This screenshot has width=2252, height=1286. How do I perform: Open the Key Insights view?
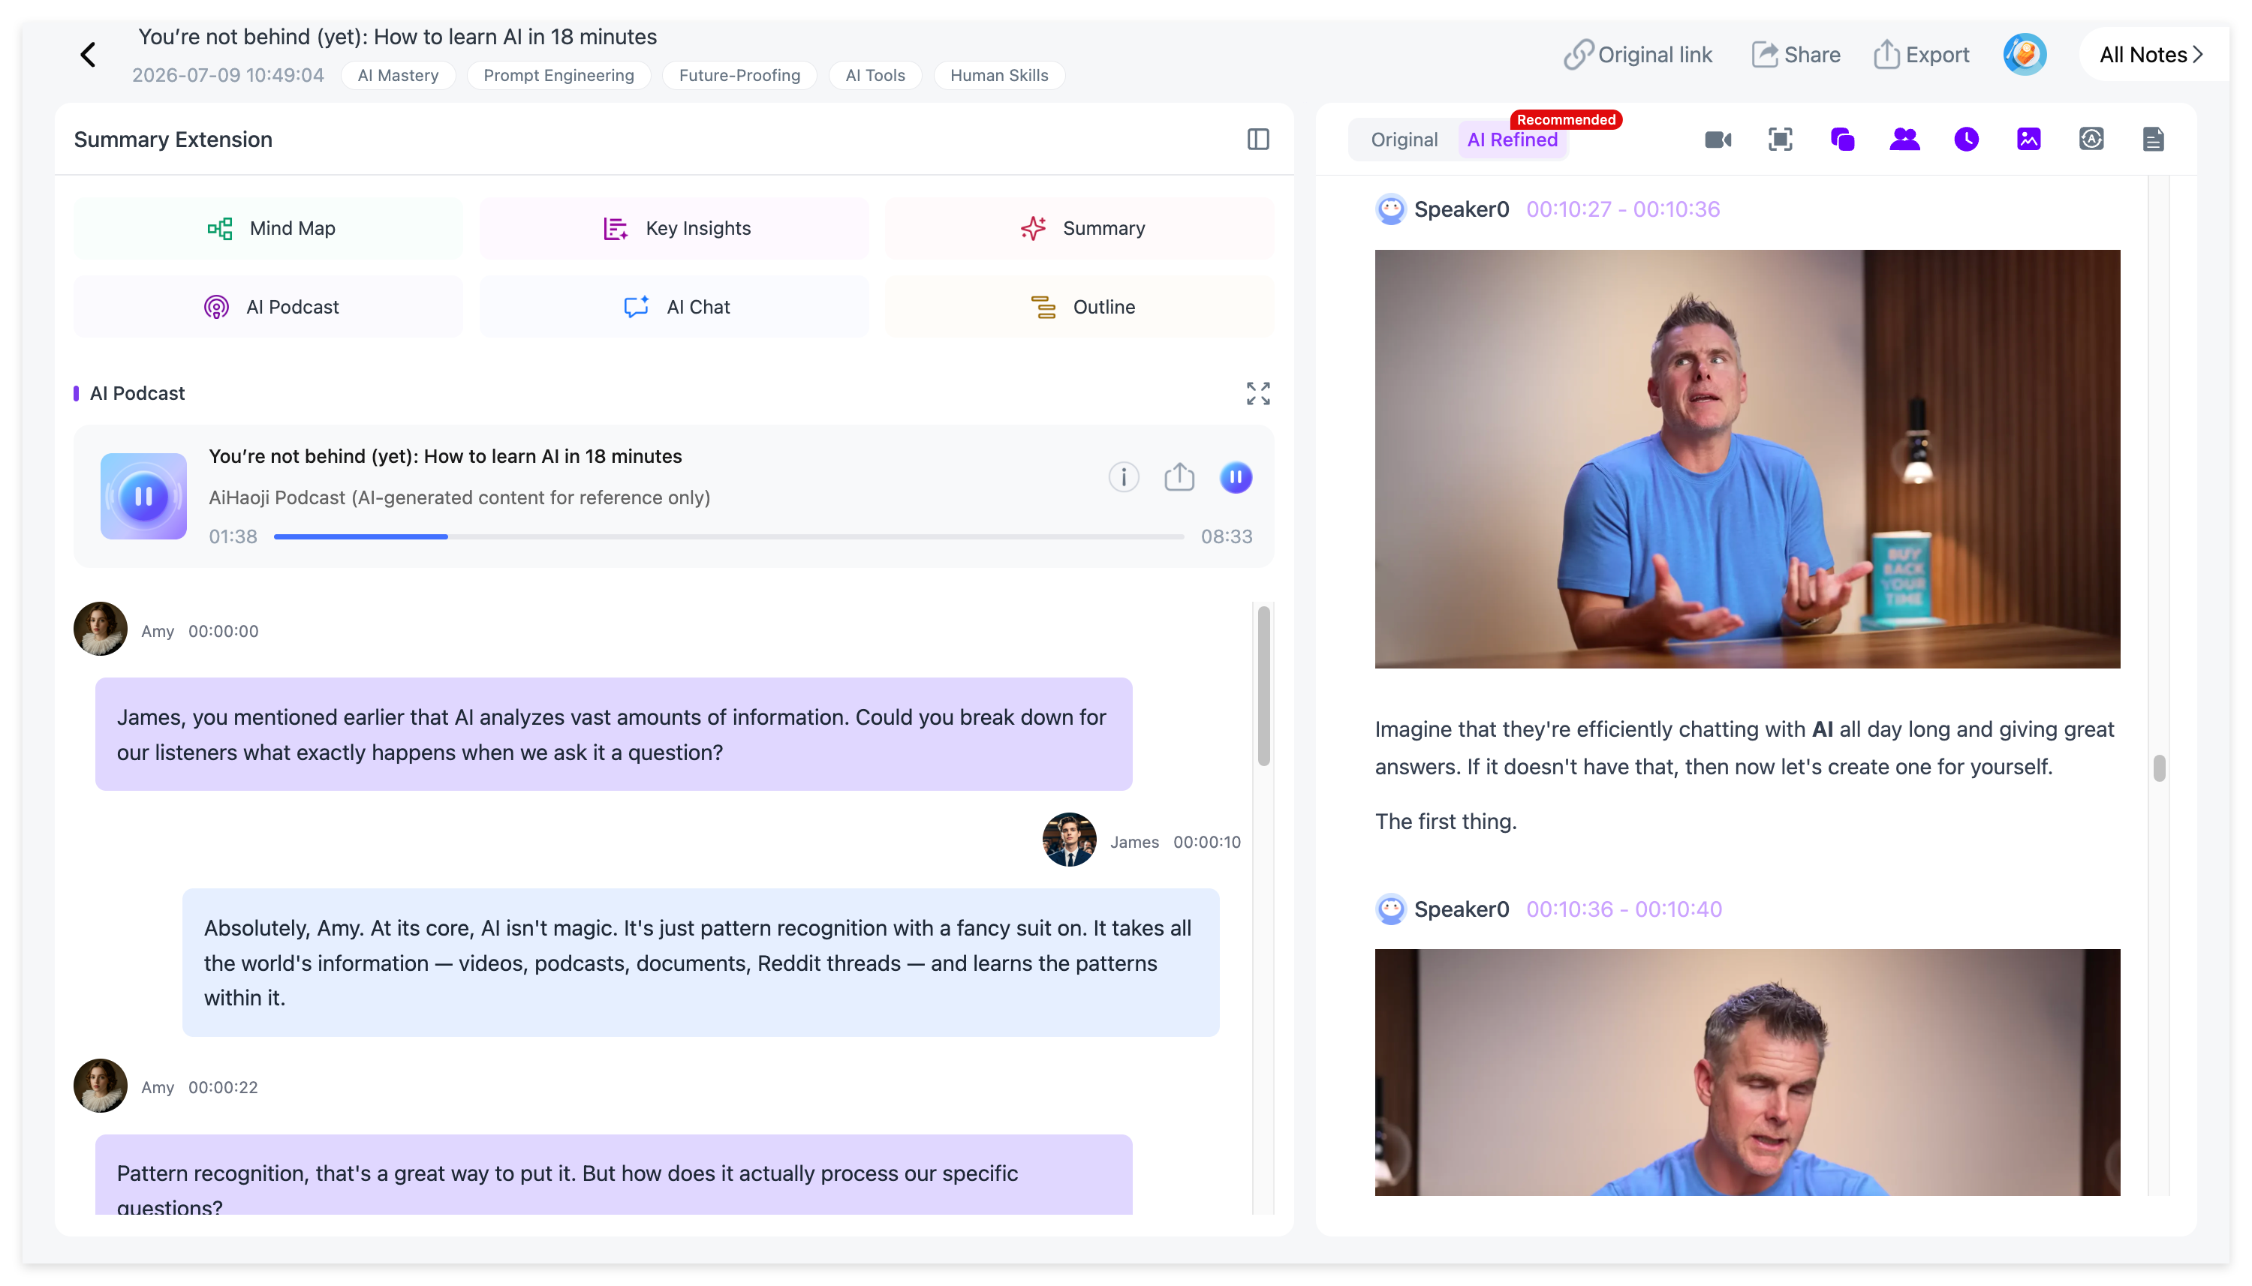tap(674, 229)
